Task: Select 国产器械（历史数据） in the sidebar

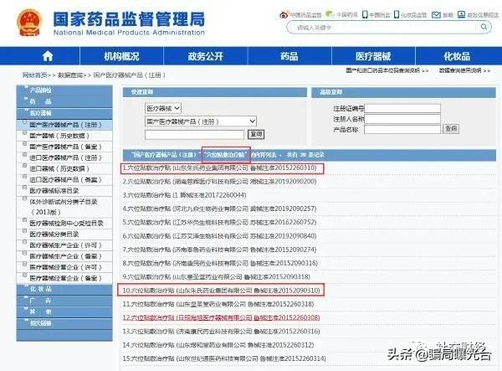Action: (59, 136)
